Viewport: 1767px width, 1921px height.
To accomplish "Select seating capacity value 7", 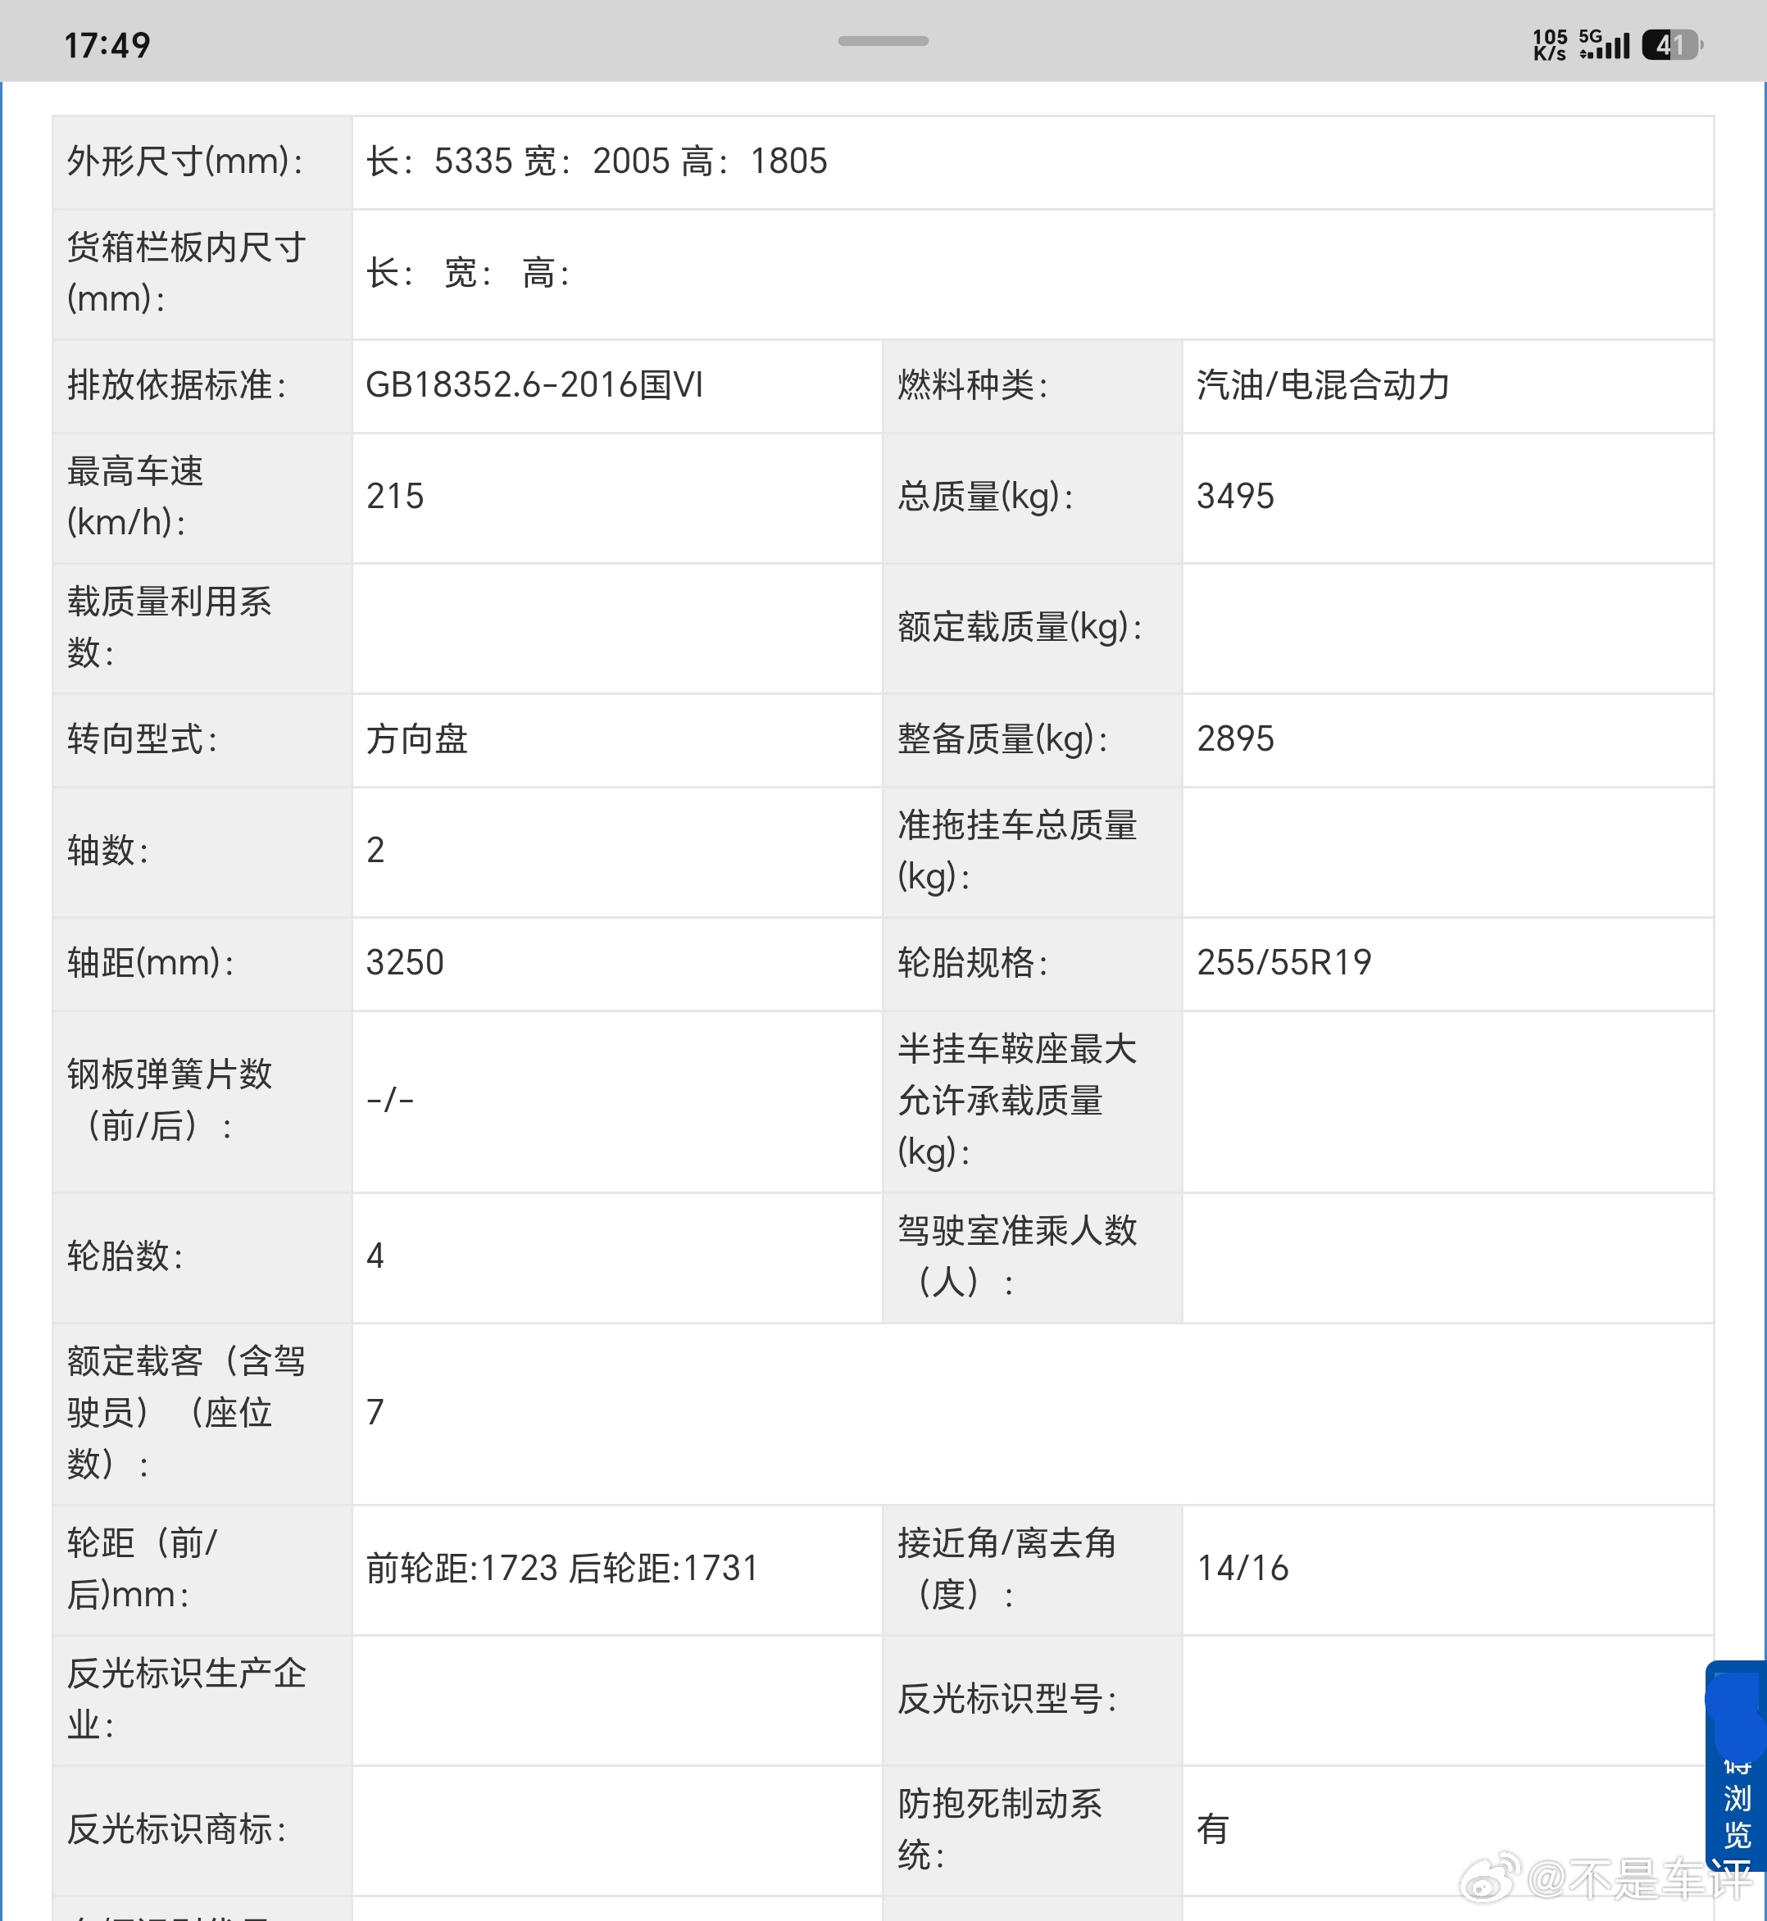I will point(375,1413).
